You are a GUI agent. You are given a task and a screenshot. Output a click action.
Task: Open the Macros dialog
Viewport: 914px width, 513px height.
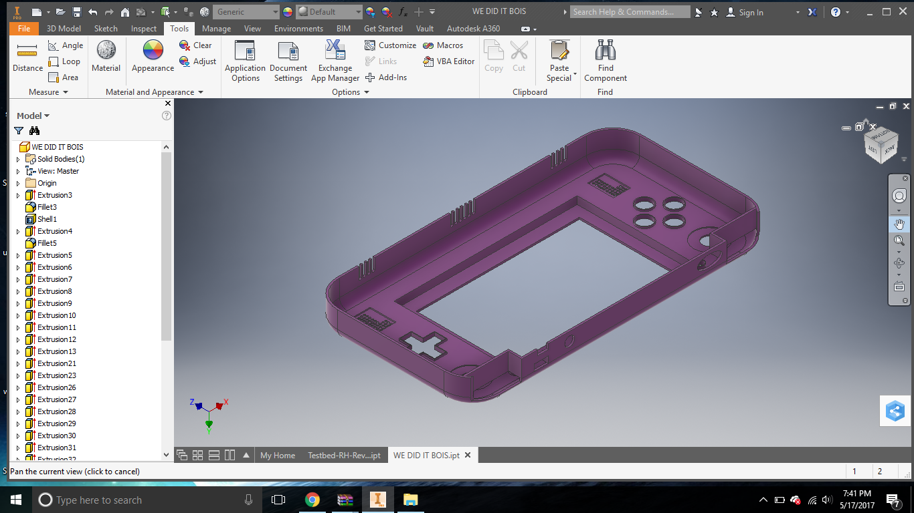pos(443,45)
